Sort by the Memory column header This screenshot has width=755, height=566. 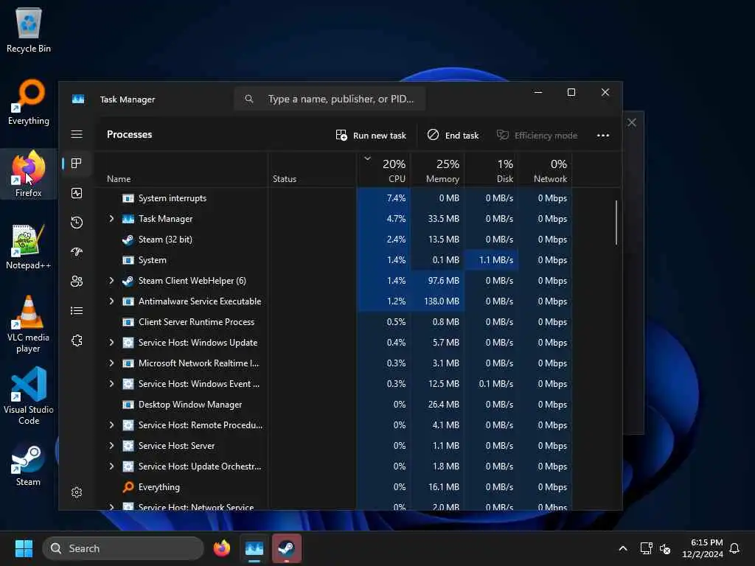pyautogui.click(x=437, y=170)
